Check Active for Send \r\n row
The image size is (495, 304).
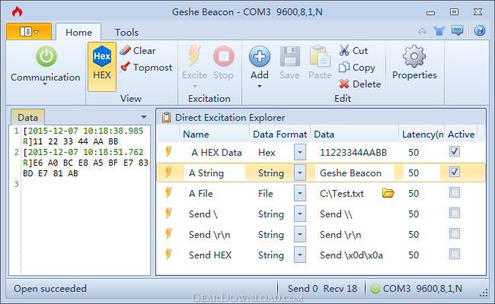click(455, 233)
